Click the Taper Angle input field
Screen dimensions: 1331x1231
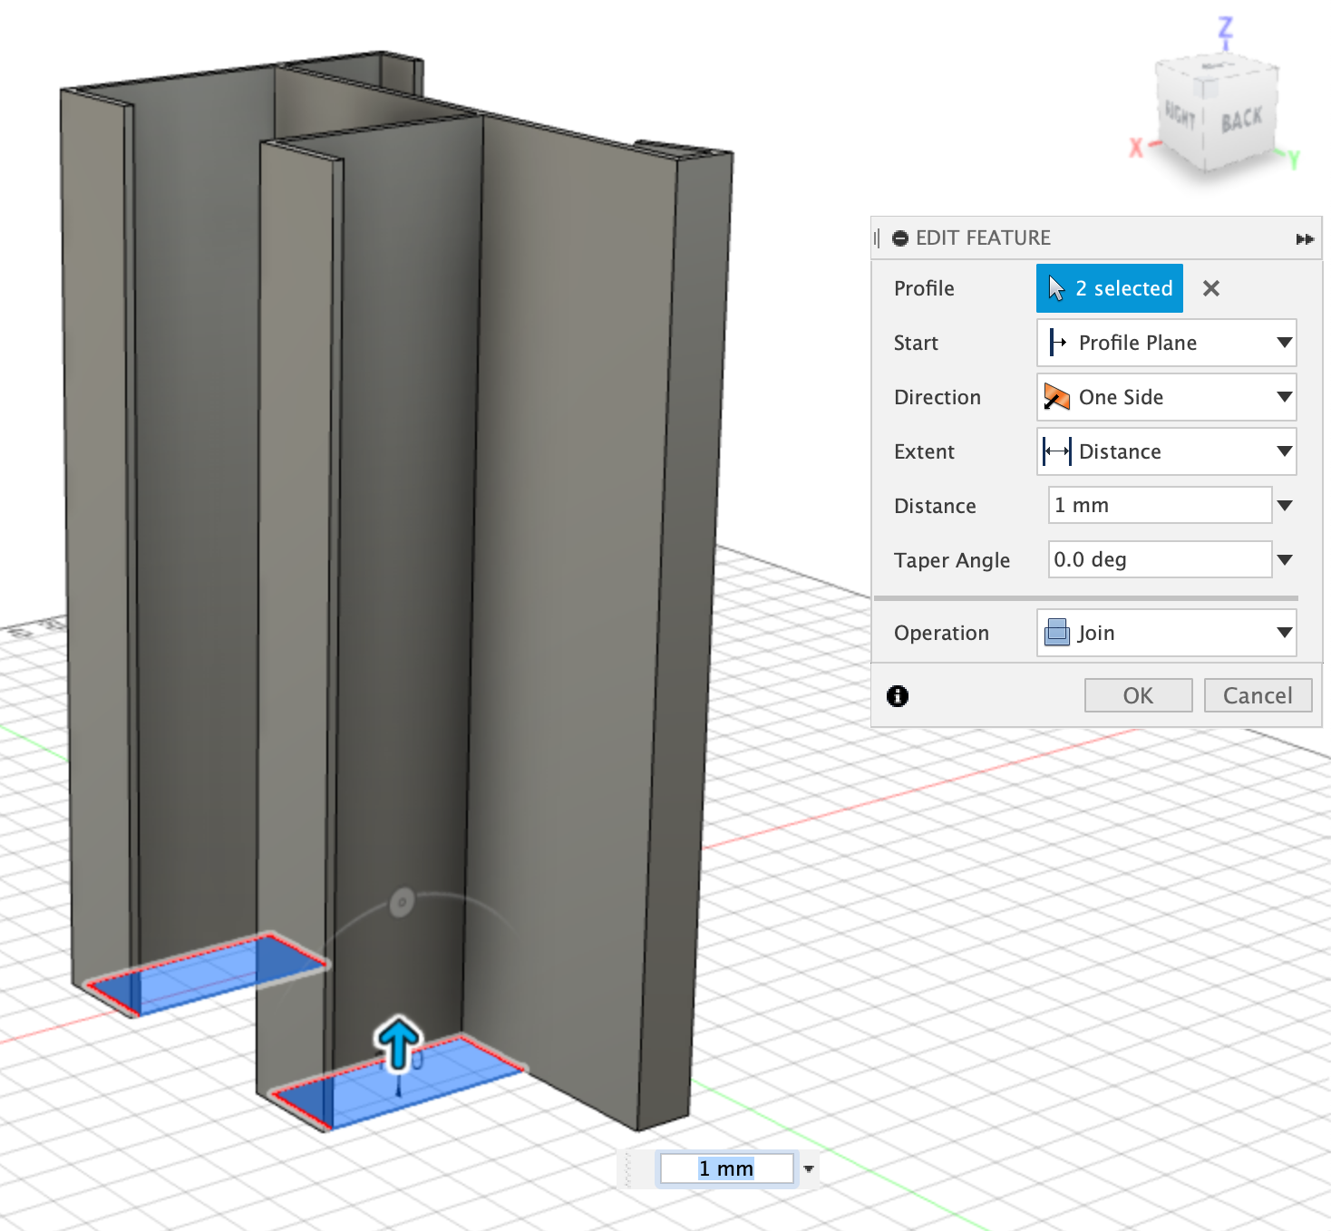(x=1160, y=560)
